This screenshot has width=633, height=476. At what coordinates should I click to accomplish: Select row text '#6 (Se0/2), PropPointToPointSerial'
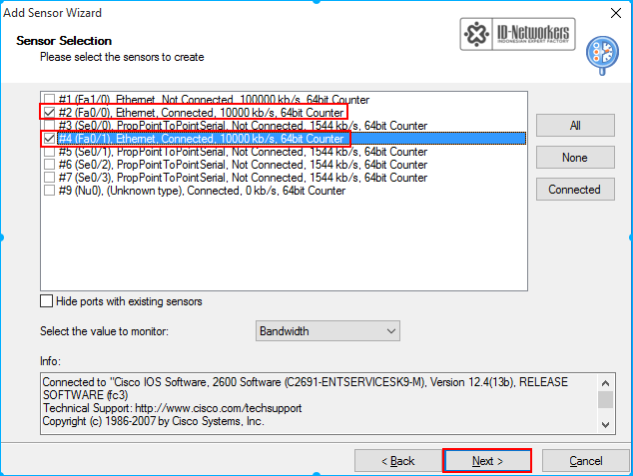(x=243, y=165)
